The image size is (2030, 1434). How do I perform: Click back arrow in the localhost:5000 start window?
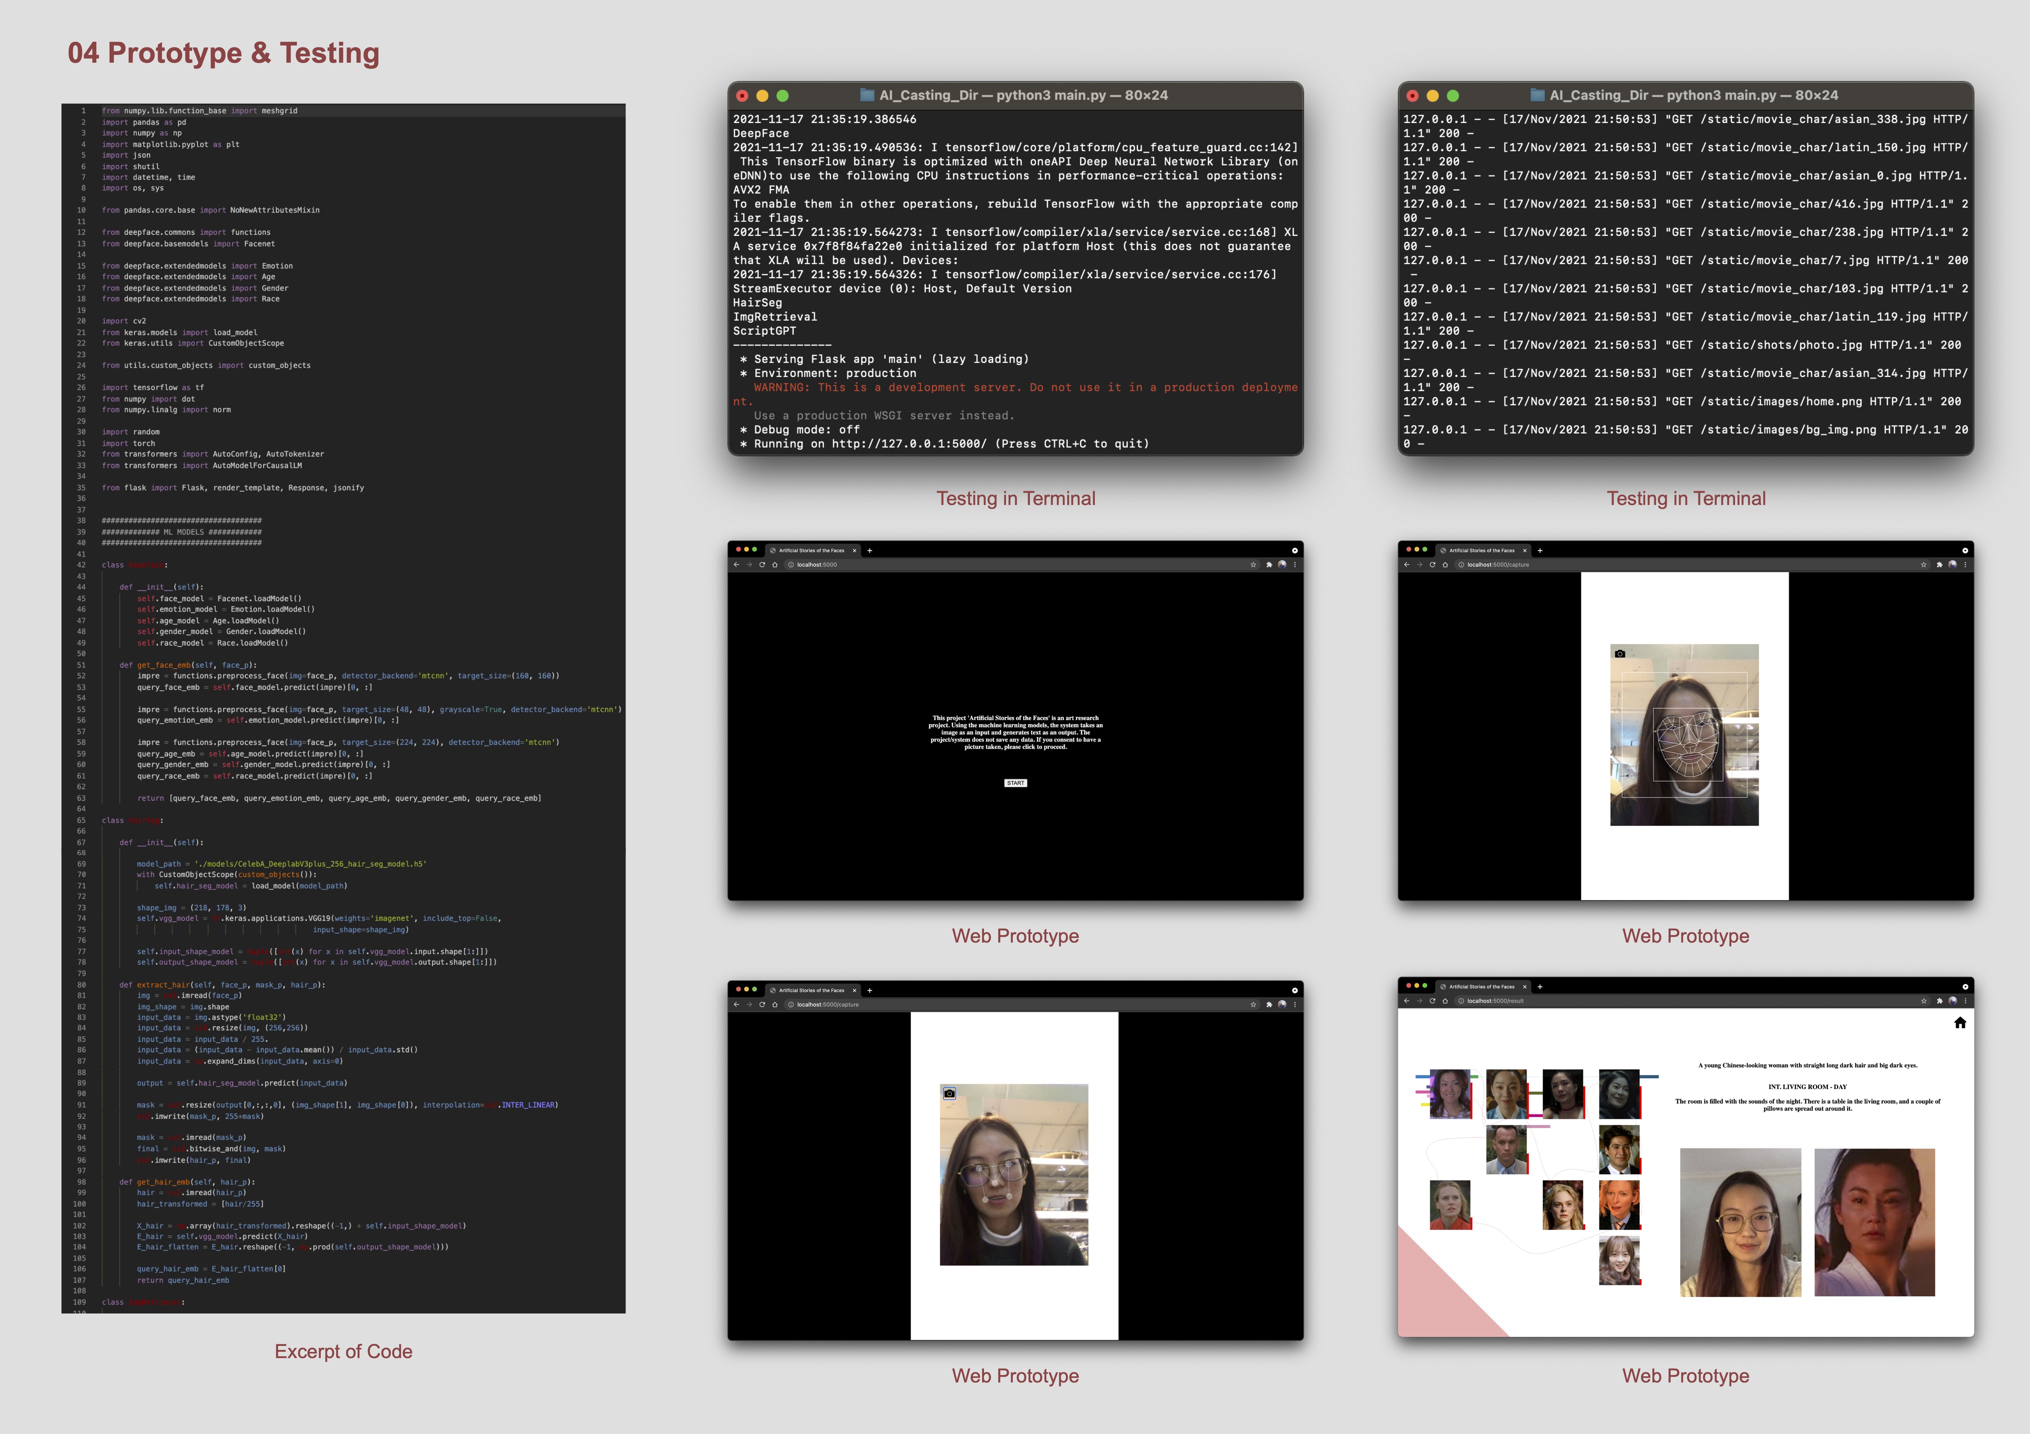(736, 565)
